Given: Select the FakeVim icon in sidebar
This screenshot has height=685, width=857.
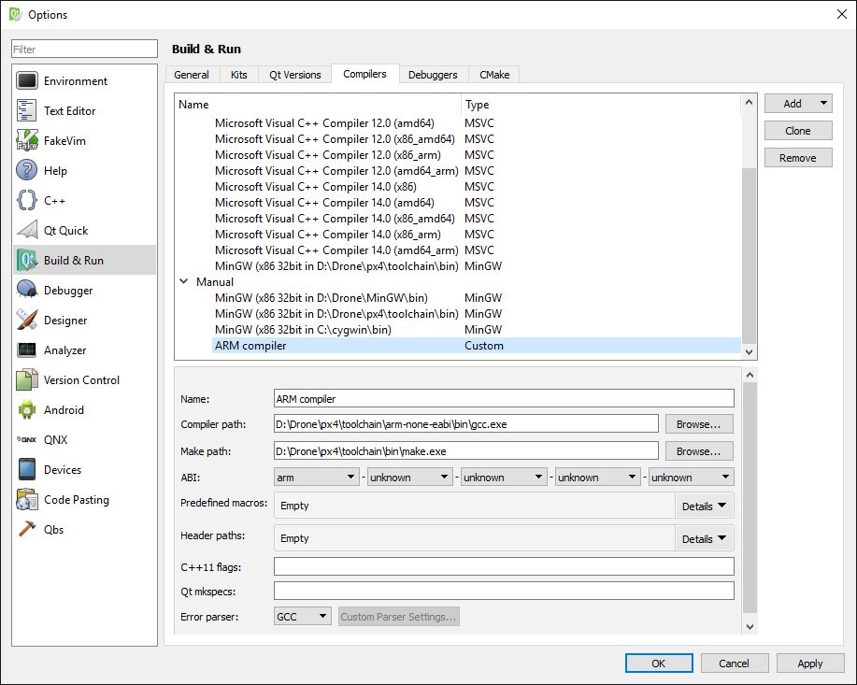Looking at the screenshot, I should [27, 140].
